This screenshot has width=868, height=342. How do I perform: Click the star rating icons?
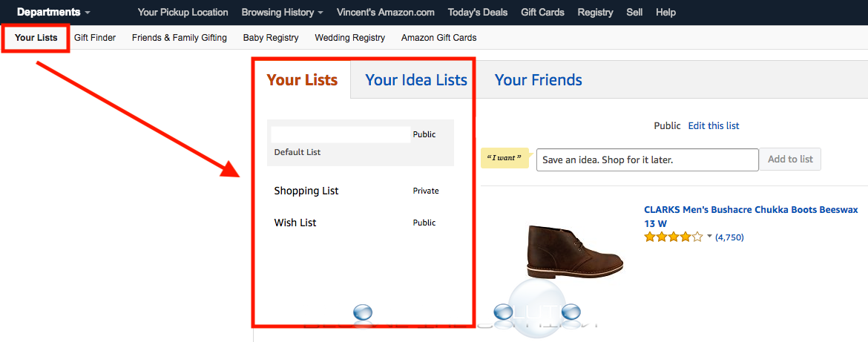[x=673, y=237]
